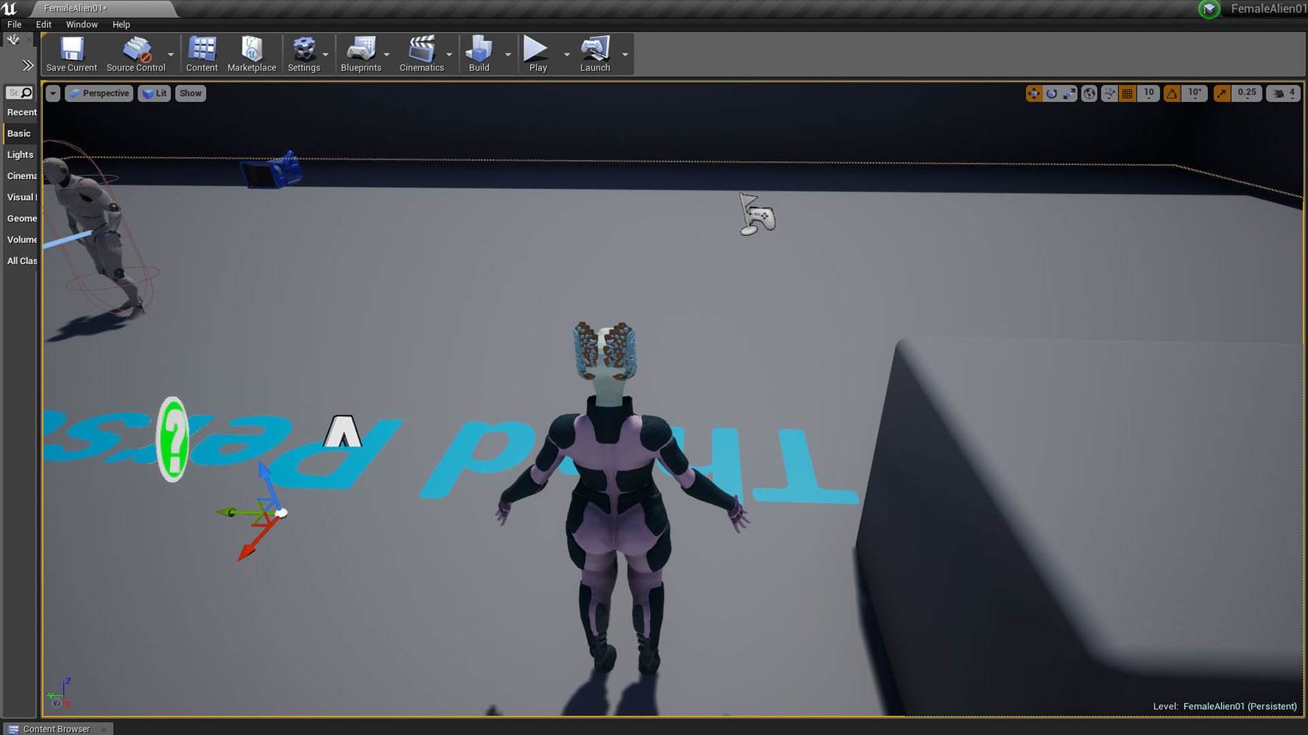This screenshot has height=735, width=1308.
Task: Expand the Cinematics dropdown arrow
Action: pos(449,54)
